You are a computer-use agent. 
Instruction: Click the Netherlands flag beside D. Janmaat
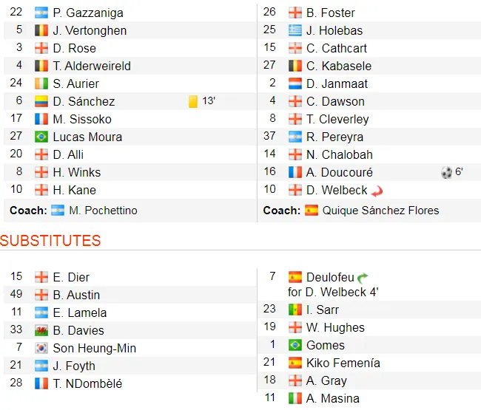click(x=295, y=83)
